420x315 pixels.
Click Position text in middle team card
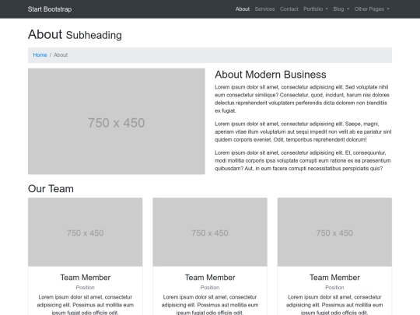210,288
